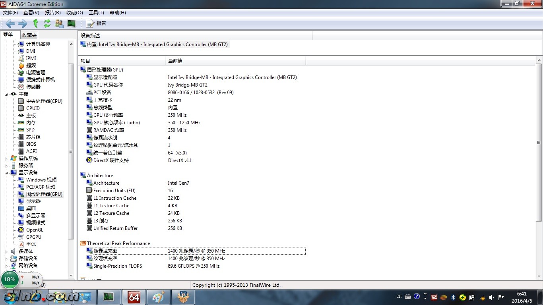Open the users icon in the toolbar
The image size is (543, 305).
pyautogui.click(x=59, y=23)
